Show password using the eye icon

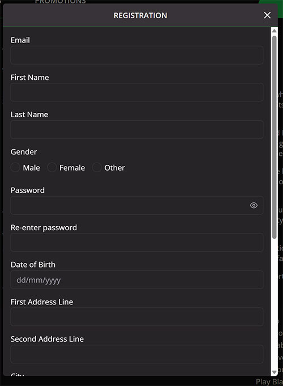254,205
